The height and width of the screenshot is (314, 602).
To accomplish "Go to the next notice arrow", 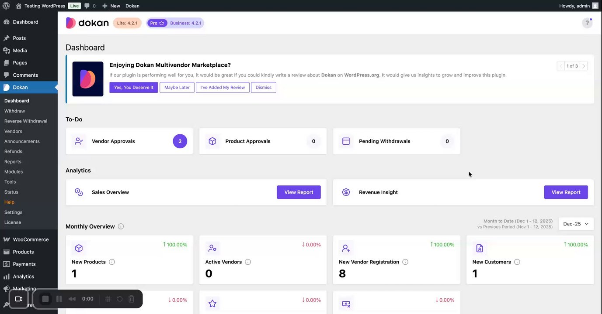I will (x=584, y=66).
